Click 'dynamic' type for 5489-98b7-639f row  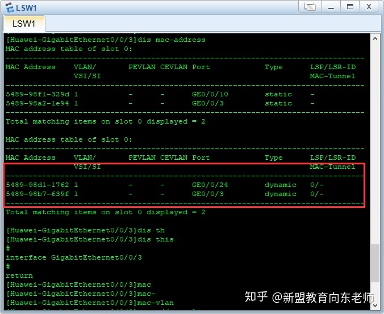pyautogui.click(x=281, y=194)
